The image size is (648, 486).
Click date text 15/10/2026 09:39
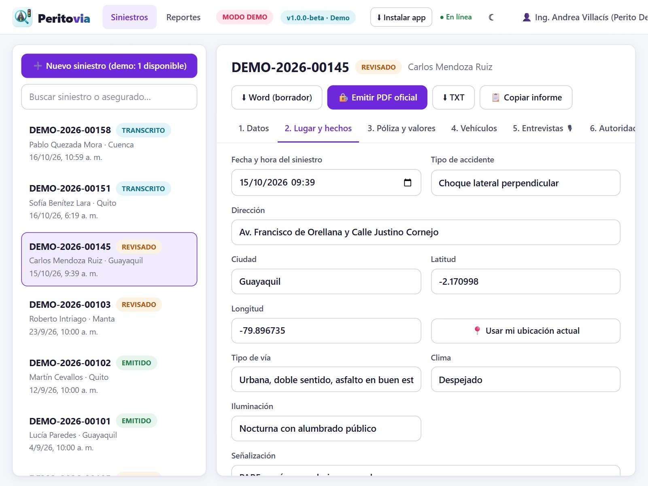[x=277, y=182]
